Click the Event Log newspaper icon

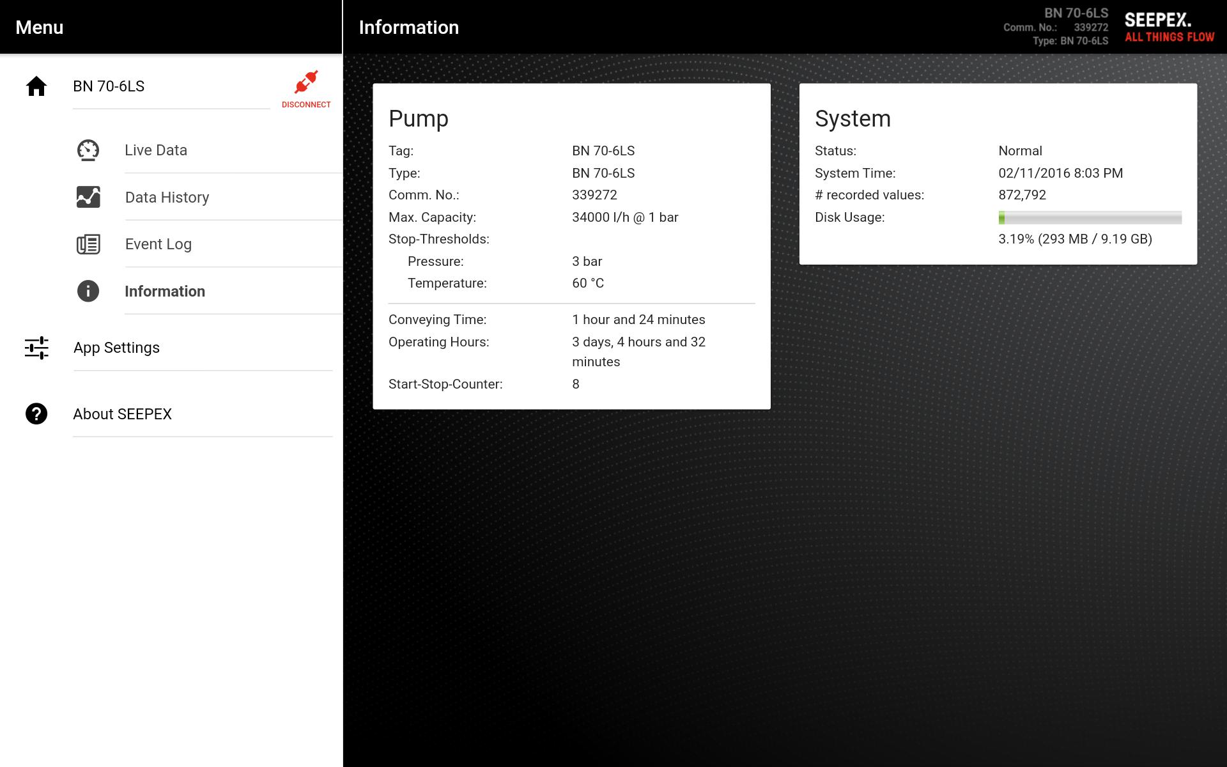88,244
